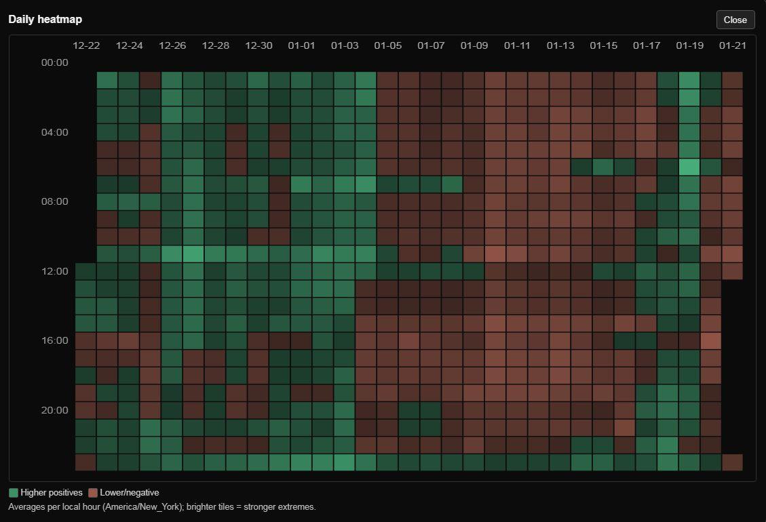
Task: Pick the 16:00 tile under 12-24
Action: coord(129,340)
